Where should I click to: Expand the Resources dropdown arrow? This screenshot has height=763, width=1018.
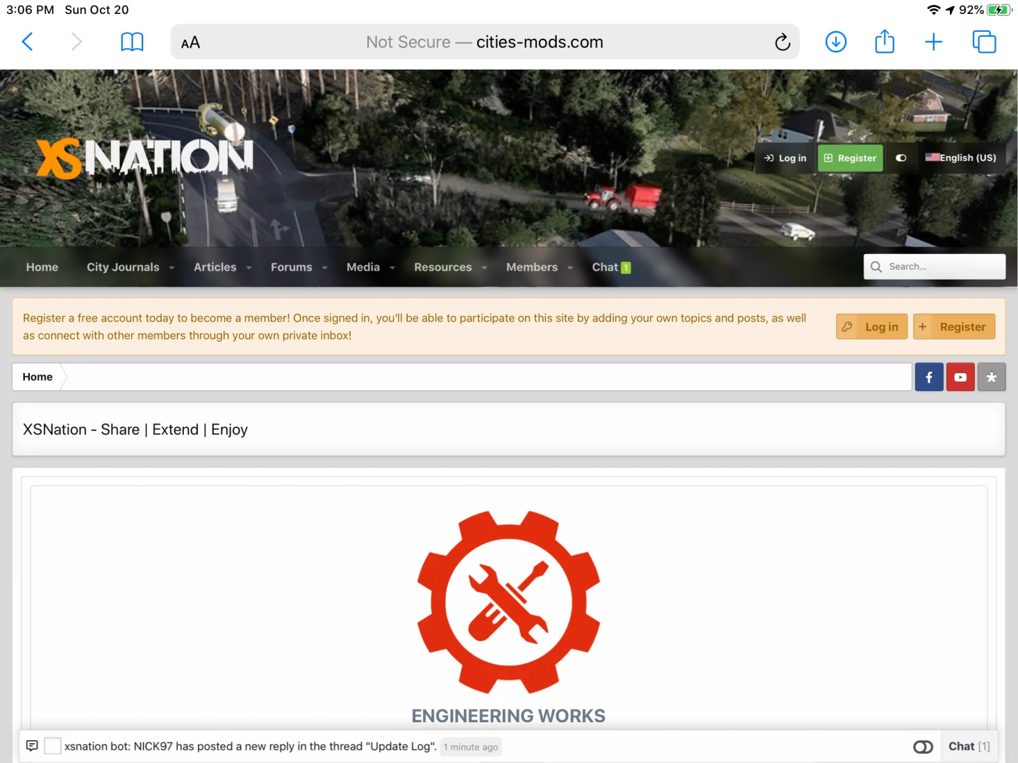[485, 268]
